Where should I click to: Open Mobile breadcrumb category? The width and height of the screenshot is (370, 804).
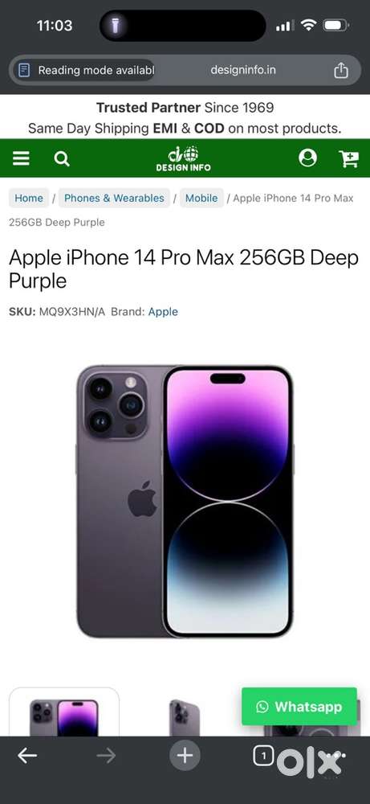[x=201, y=198]
